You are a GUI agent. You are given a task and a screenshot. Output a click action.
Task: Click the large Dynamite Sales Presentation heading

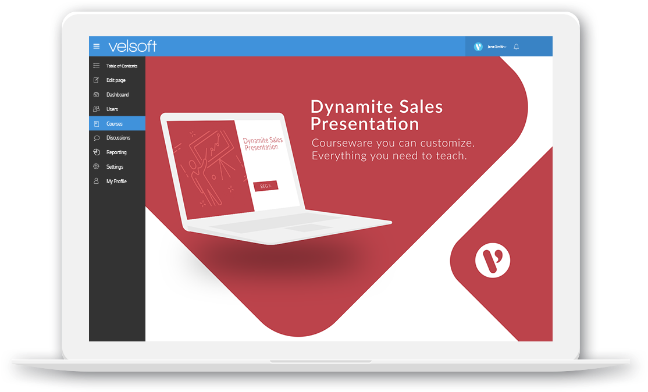376,115
